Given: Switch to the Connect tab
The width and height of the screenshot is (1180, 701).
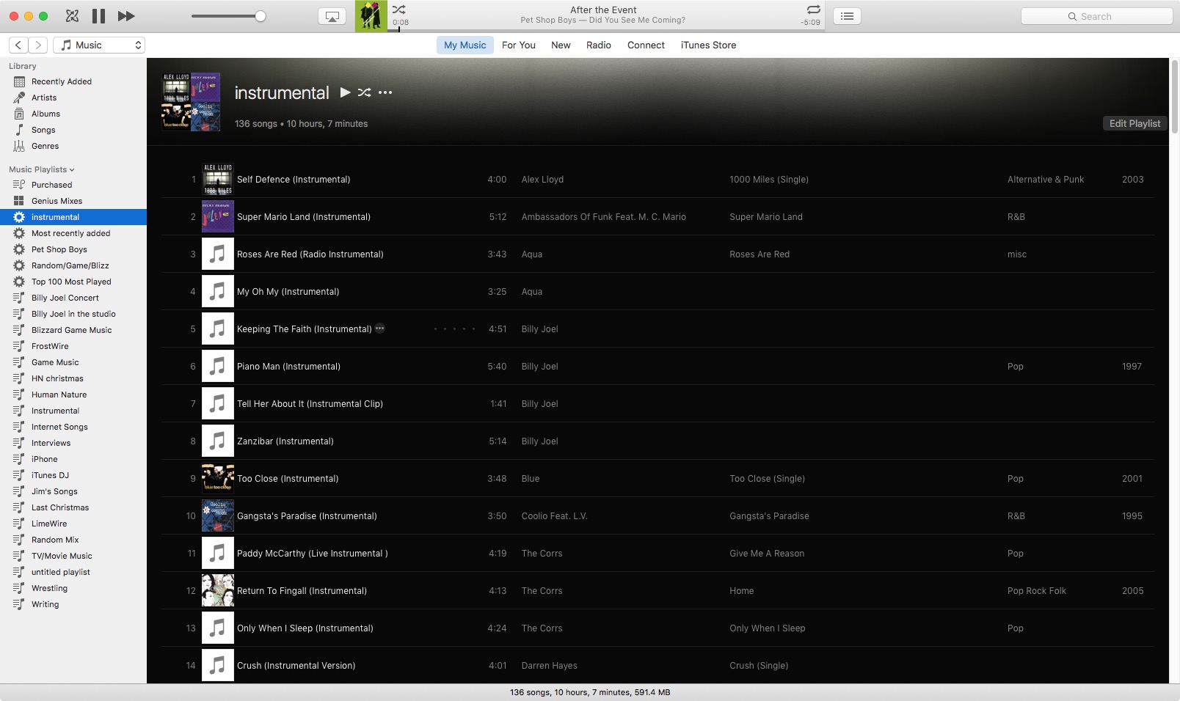Looking at the screenshot, I should pyautogui.click(x=646, y=45).
